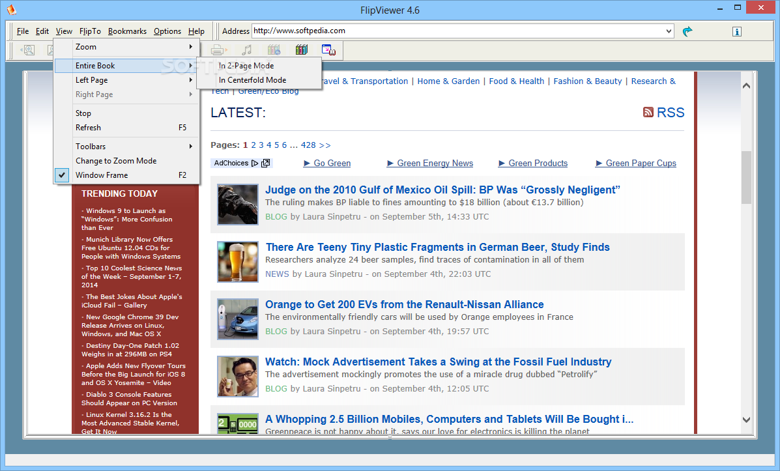Viewport: 780px width, 471px height.
Task: Click the add-books bookshelf icon with plus
Action: (274, 50)
